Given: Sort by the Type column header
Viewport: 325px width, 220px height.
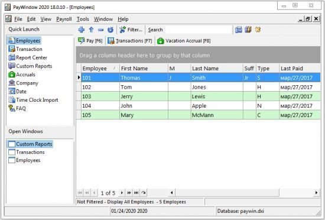Looking at the screenshot, I should 268,69.
